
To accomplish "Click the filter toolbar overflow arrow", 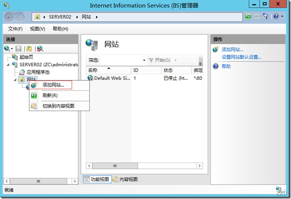I will coord(200,63).
